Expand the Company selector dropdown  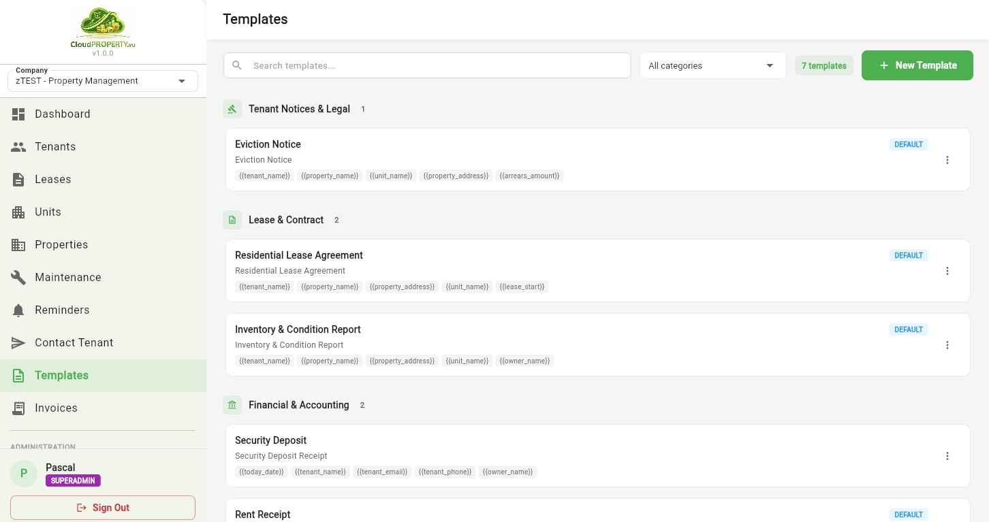click(x=103, y=81)
